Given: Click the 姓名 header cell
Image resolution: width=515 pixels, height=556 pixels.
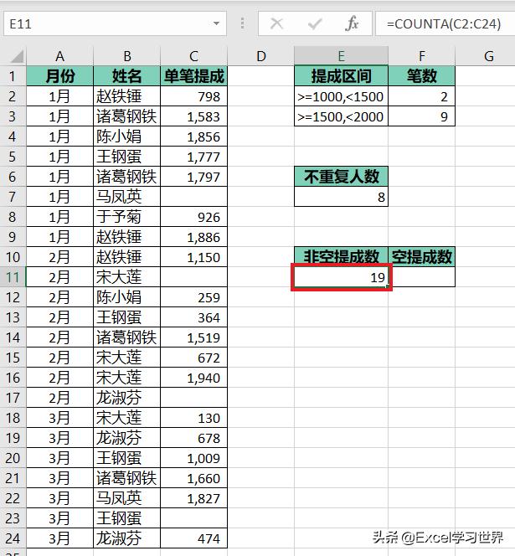Looking at the screenshot, I should click(126, 76).
